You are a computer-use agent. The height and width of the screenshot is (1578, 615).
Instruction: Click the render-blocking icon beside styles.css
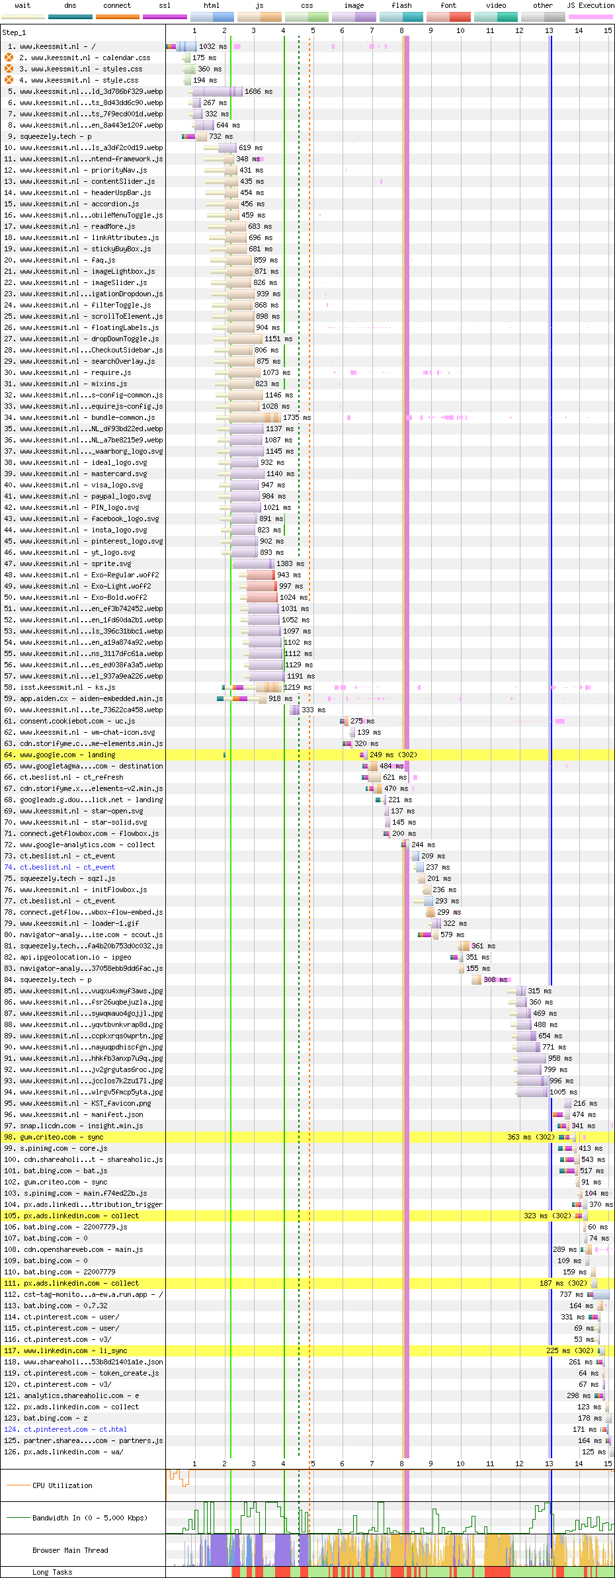pos(9,69)
